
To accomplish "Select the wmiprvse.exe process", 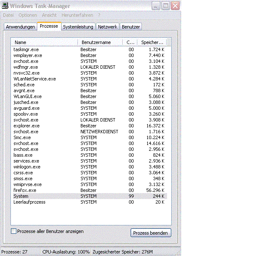I will click(x=90, y=184).
